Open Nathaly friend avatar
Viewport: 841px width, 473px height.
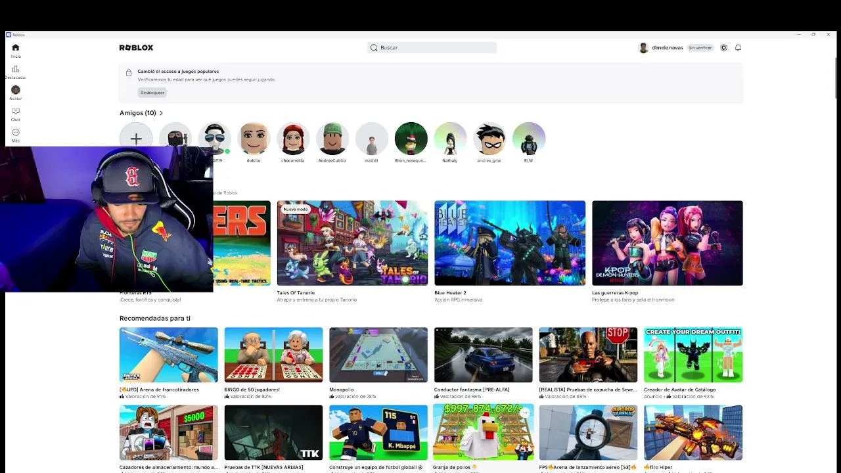coord(450,139)
